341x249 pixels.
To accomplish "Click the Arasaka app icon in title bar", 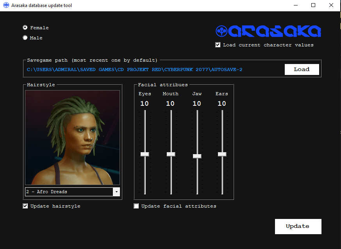I will coord(6,5).
